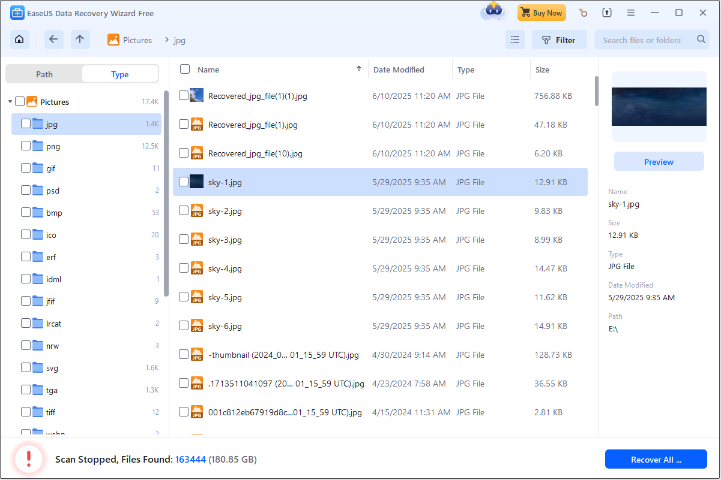
Task: Select the .1713511041097 file name
Action: tap(286, 384)
